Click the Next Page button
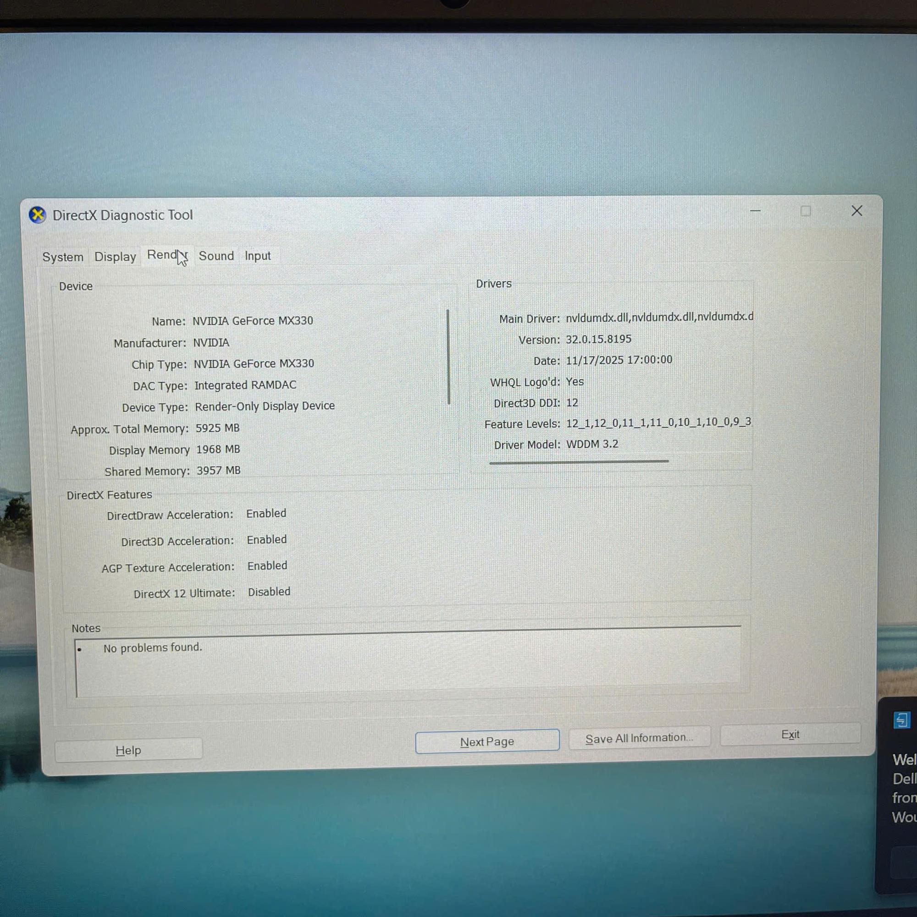This screenshot has width=917, height=917. pyautogui.click(x=487, y=741)
